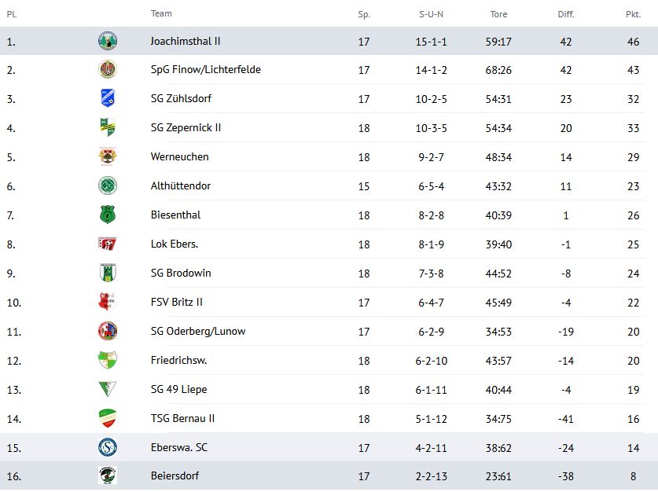Sort the table by Pkt. column header
Screen dimensions: 658x492
[634, 14]
